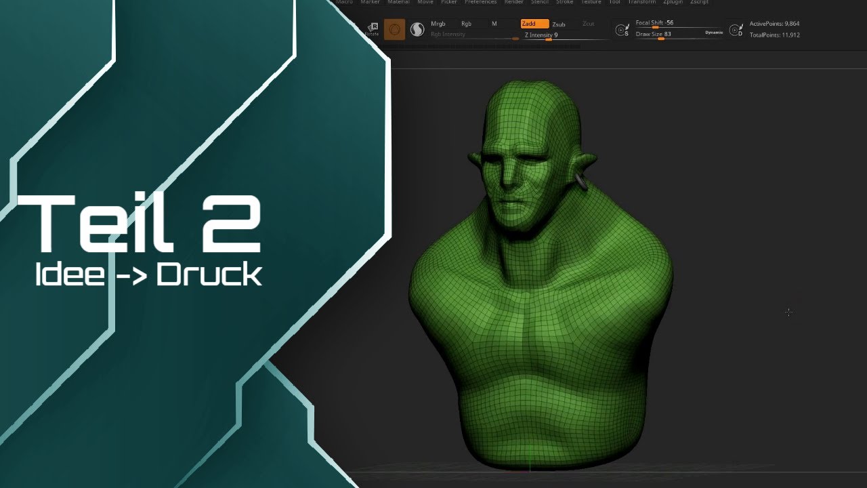The image size is (867, 488).
Task: Open the Zplugin menu
Action: coord(673,2)
